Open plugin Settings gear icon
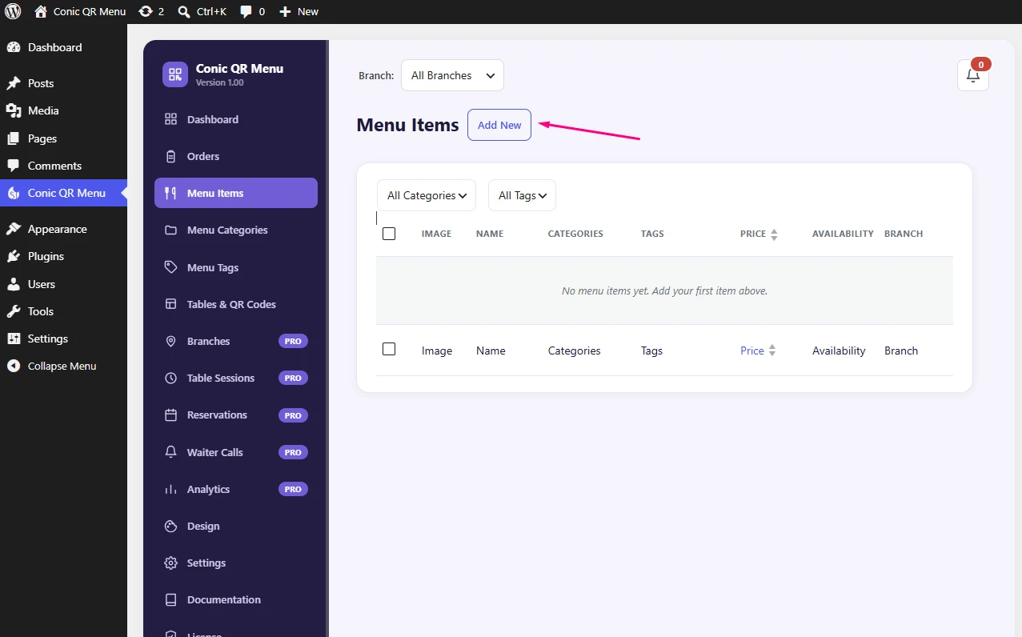This screenshot has height=637, width=1022. (170, 563)
